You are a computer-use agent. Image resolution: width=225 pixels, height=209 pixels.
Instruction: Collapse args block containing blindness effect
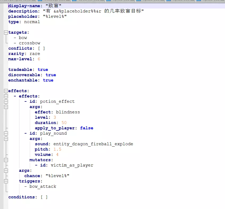pos(6,107)
